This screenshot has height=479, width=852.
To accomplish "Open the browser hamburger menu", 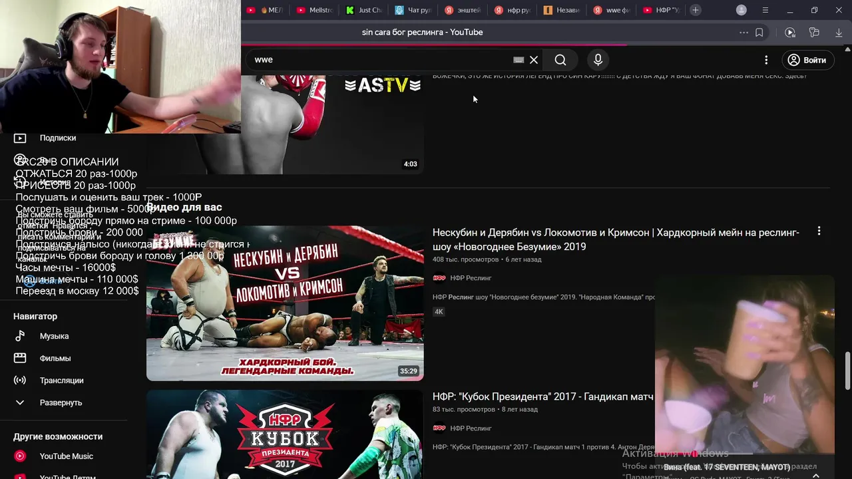I will pyautogui.click(x=765, y=10).
